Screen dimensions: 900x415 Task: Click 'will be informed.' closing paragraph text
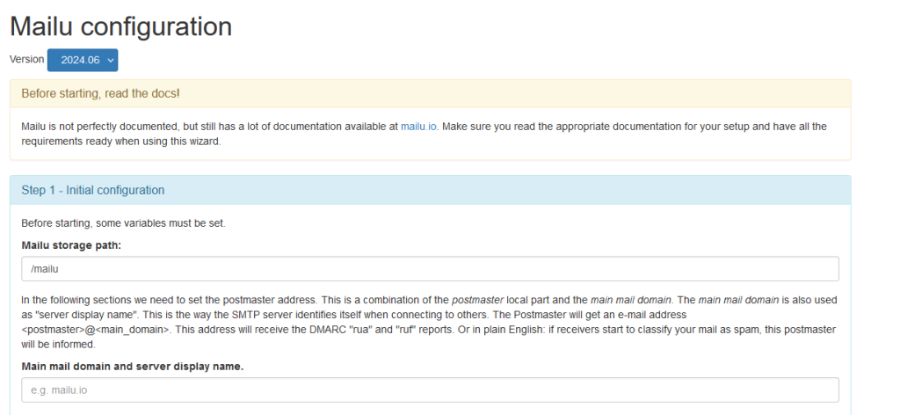click(59, 345)
